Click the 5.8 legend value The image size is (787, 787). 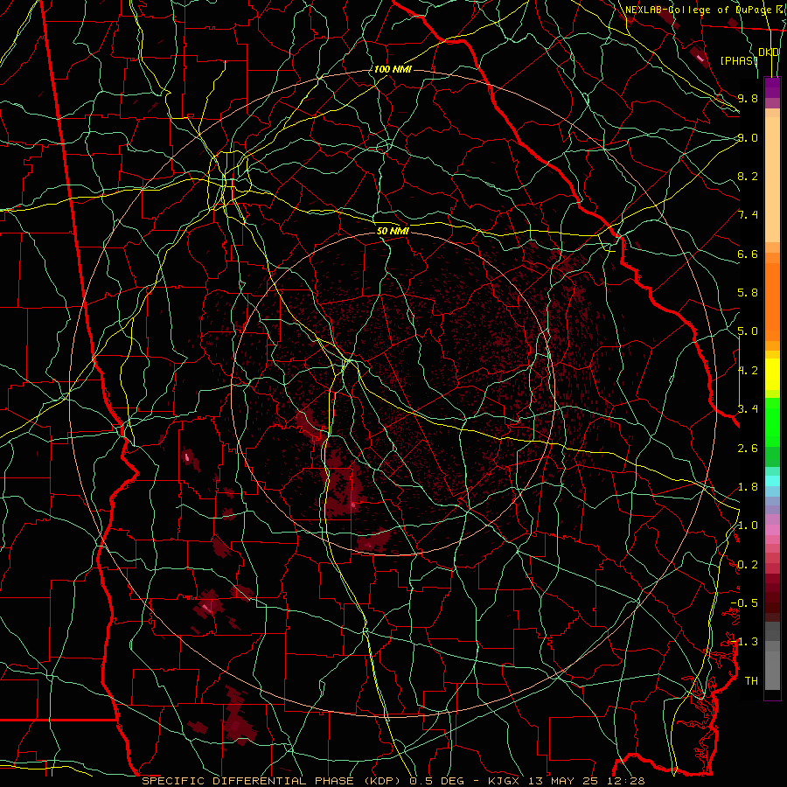(x=748, y=293)
